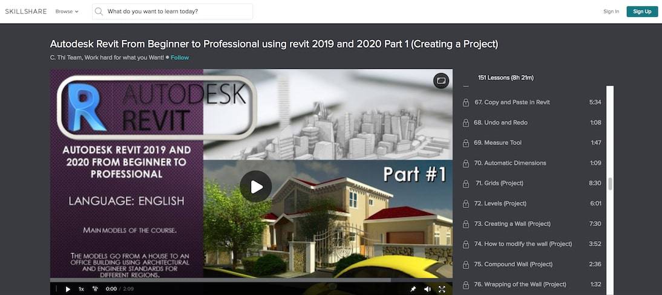This screenshot has height=295, width=662.
Task: Click the lock icon beside lesson 71
Action: [x=466, y=184]
